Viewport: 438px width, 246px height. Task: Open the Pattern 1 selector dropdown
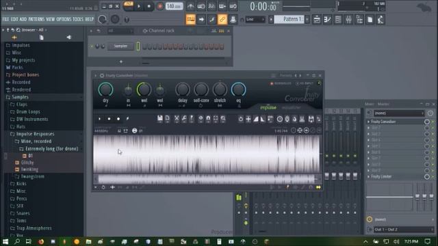[x=289, y=19]
